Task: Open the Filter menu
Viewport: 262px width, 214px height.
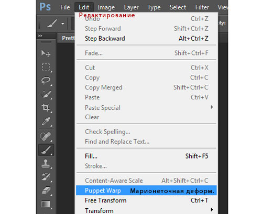Action: 202,7
